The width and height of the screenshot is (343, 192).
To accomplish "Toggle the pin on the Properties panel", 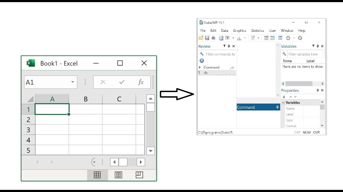I will (318, 90).
